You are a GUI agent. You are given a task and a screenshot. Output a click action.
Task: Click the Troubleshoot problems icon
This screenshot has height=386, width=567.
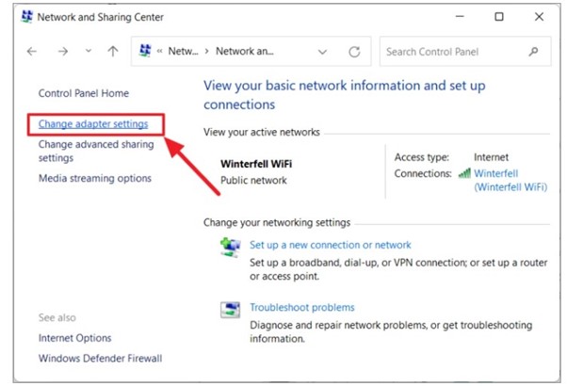[230, 311]
